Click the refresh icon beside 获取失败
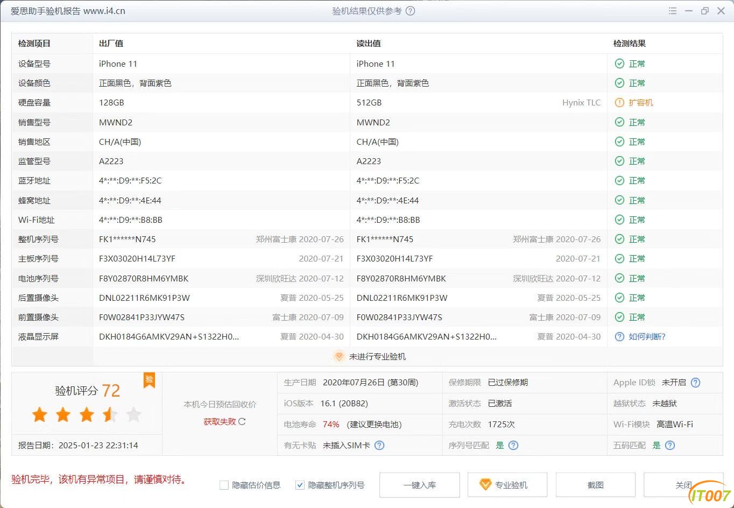 point(242,421)
